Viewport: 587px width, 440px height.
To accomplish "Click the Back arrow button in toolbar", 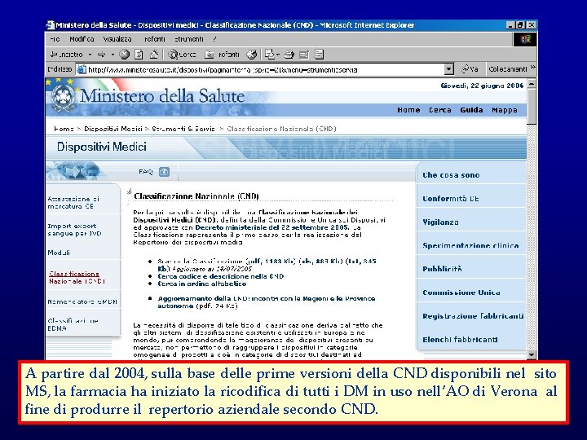I will click(x=66, y=55).
